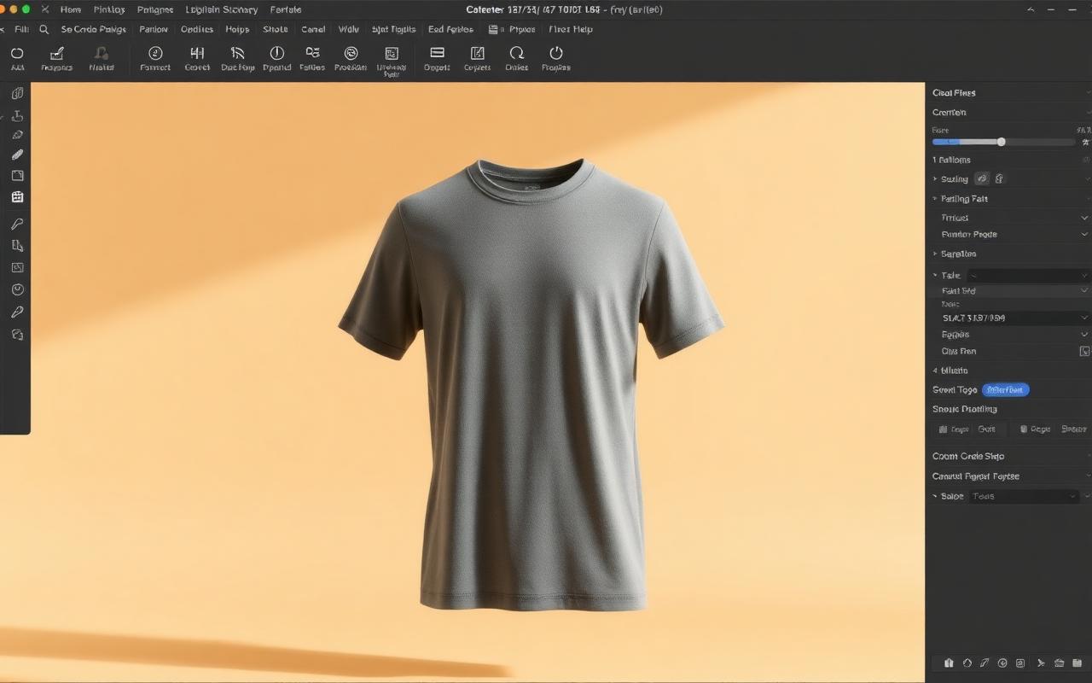Open the Stiote menu

pos(275,29)
